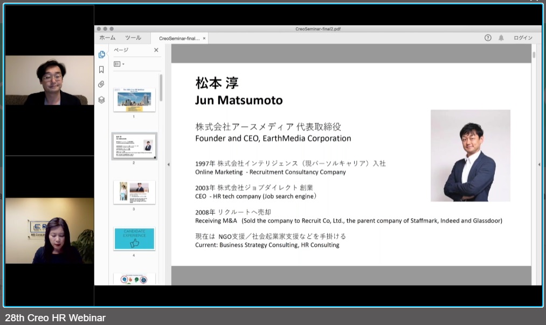Select page 4 Candidate Experience thumbnail
546x325 pixels.
coord(134,239)
